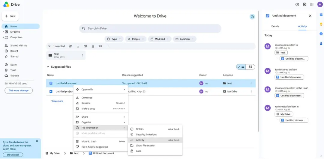The width and height of the screenshot is (324, 159).
Task: Choose Move to trash from context menu
Action: pyautogui.click(x=100, y=141)
